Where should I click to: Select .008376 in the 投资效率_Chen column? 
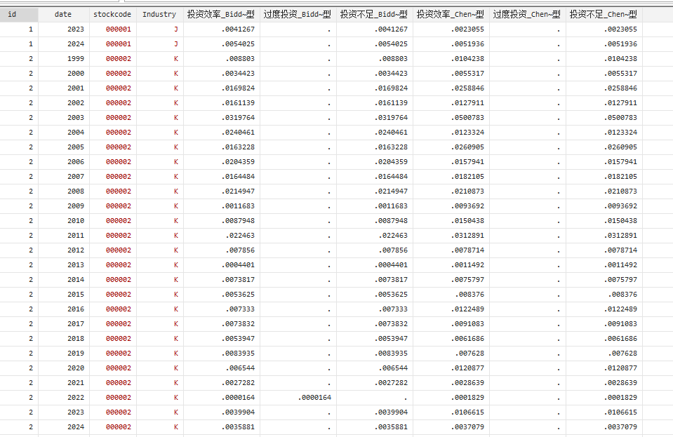451,294
